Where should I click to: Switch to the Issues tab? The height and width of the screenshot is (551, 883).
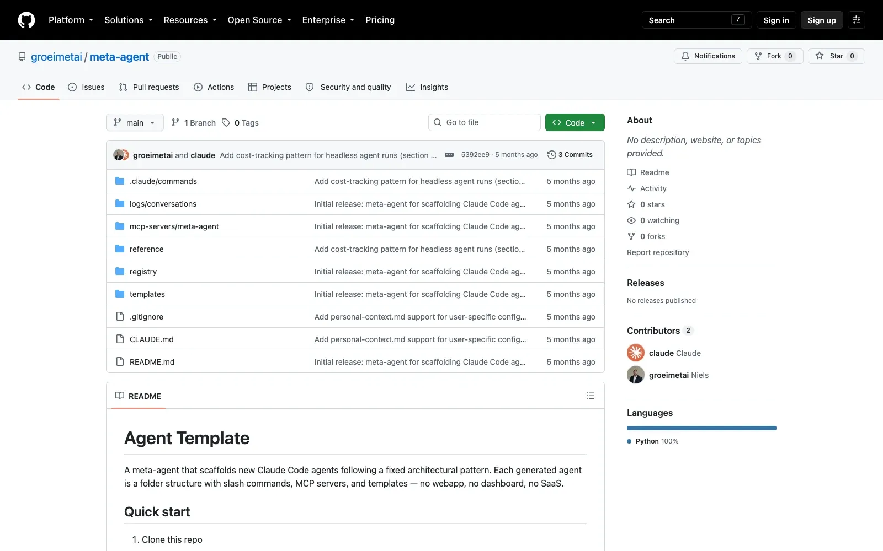pos(86,87)
